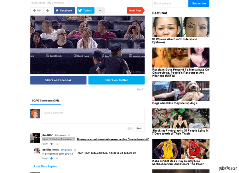Click the comment text 'lel bomberman calm your c4'
Screen dimensions: 239x173
tap(57, 153)
